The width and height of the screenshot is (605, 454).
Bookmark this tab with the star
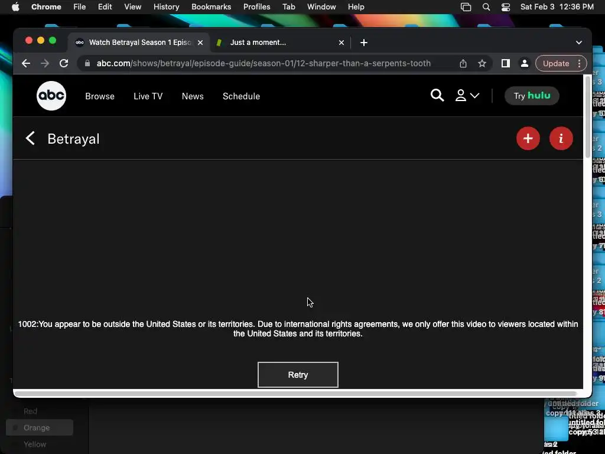click(x=482, y=63)
